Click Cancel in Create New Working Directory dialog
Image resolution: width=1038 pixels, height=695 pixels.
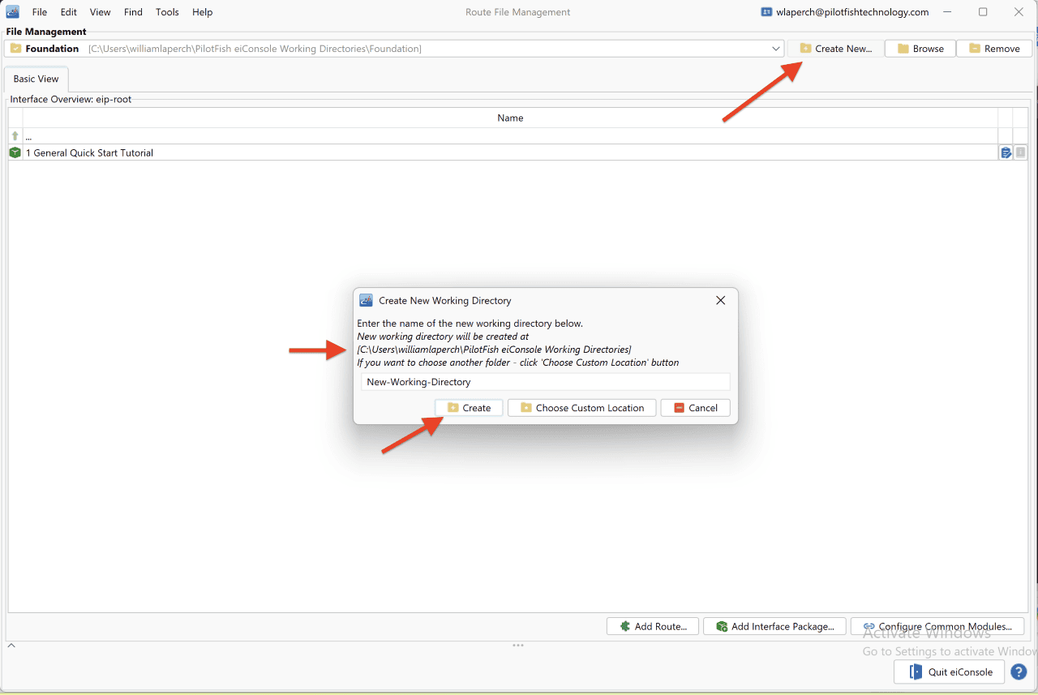tap(695, 408)
